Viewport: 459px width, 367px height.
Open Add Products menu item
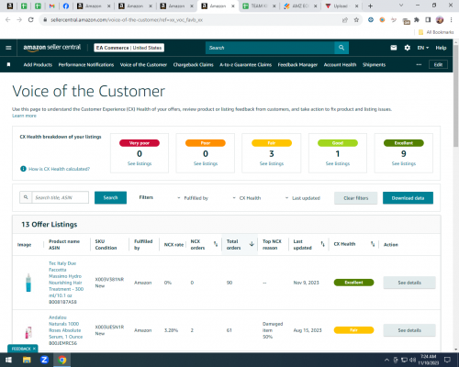[x=38, y=64]
